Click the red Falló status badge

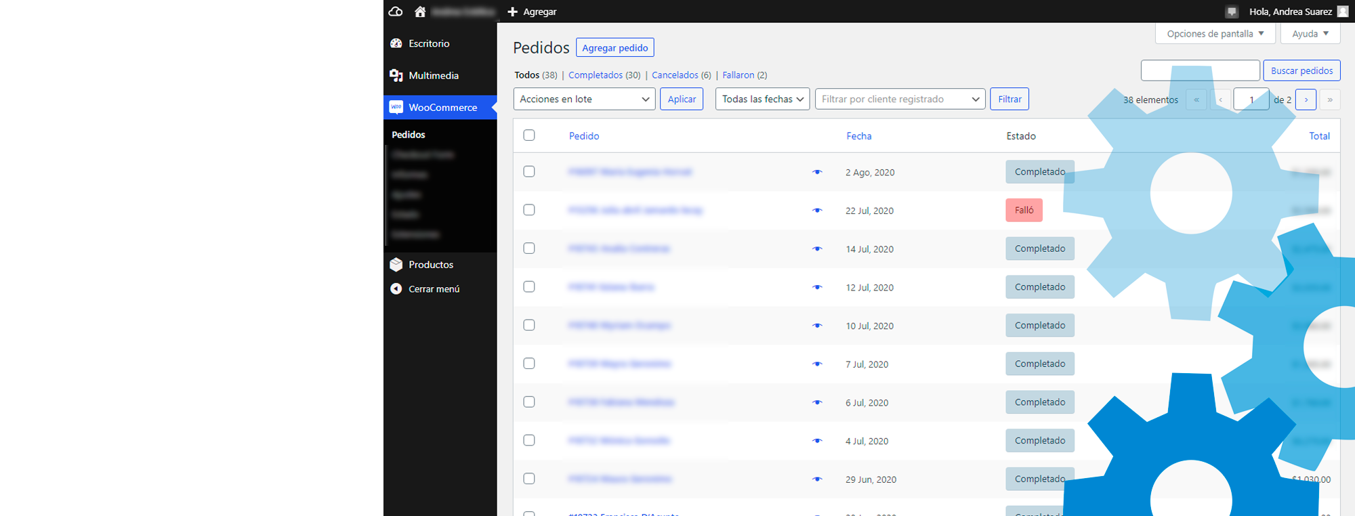[1024, 210]
